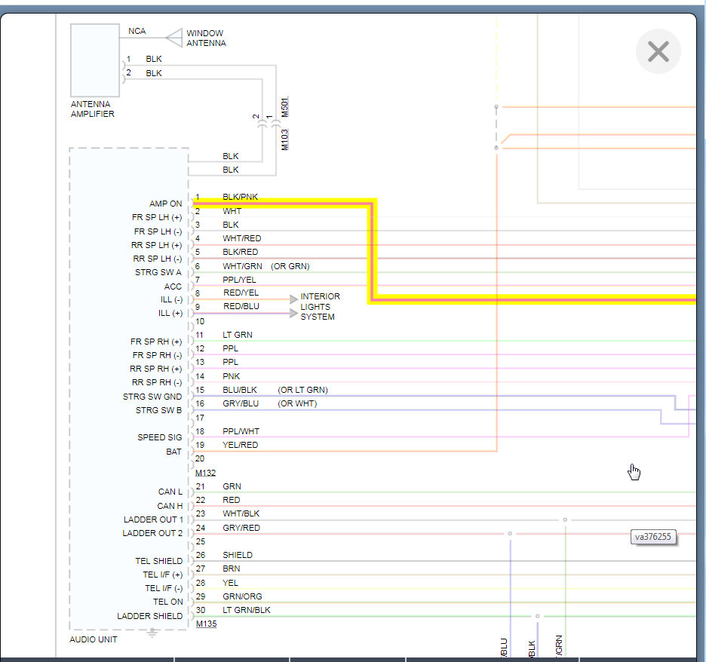Screen dimensions: 706x662
Task: Highlight the BLU/BLK steering switch ground wire
Action: pyautogui.click(x=453, y=396)
